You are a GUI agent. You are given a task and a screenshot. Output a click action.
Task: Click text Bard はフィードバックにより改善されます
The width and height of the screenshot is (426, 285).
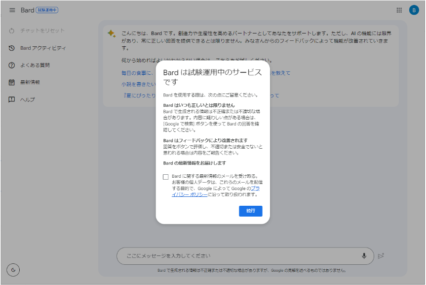coord(205,140)
